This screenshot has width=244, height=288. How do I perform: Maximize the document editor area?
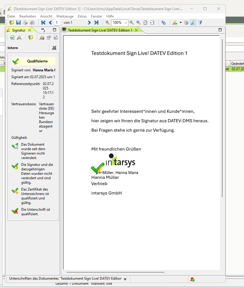tap(220, 30)
